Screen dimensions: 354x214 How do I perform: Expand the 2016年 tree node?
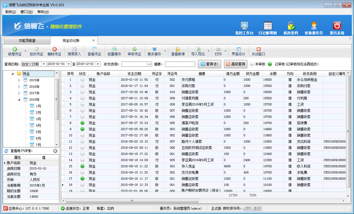(x=19, y=87)
